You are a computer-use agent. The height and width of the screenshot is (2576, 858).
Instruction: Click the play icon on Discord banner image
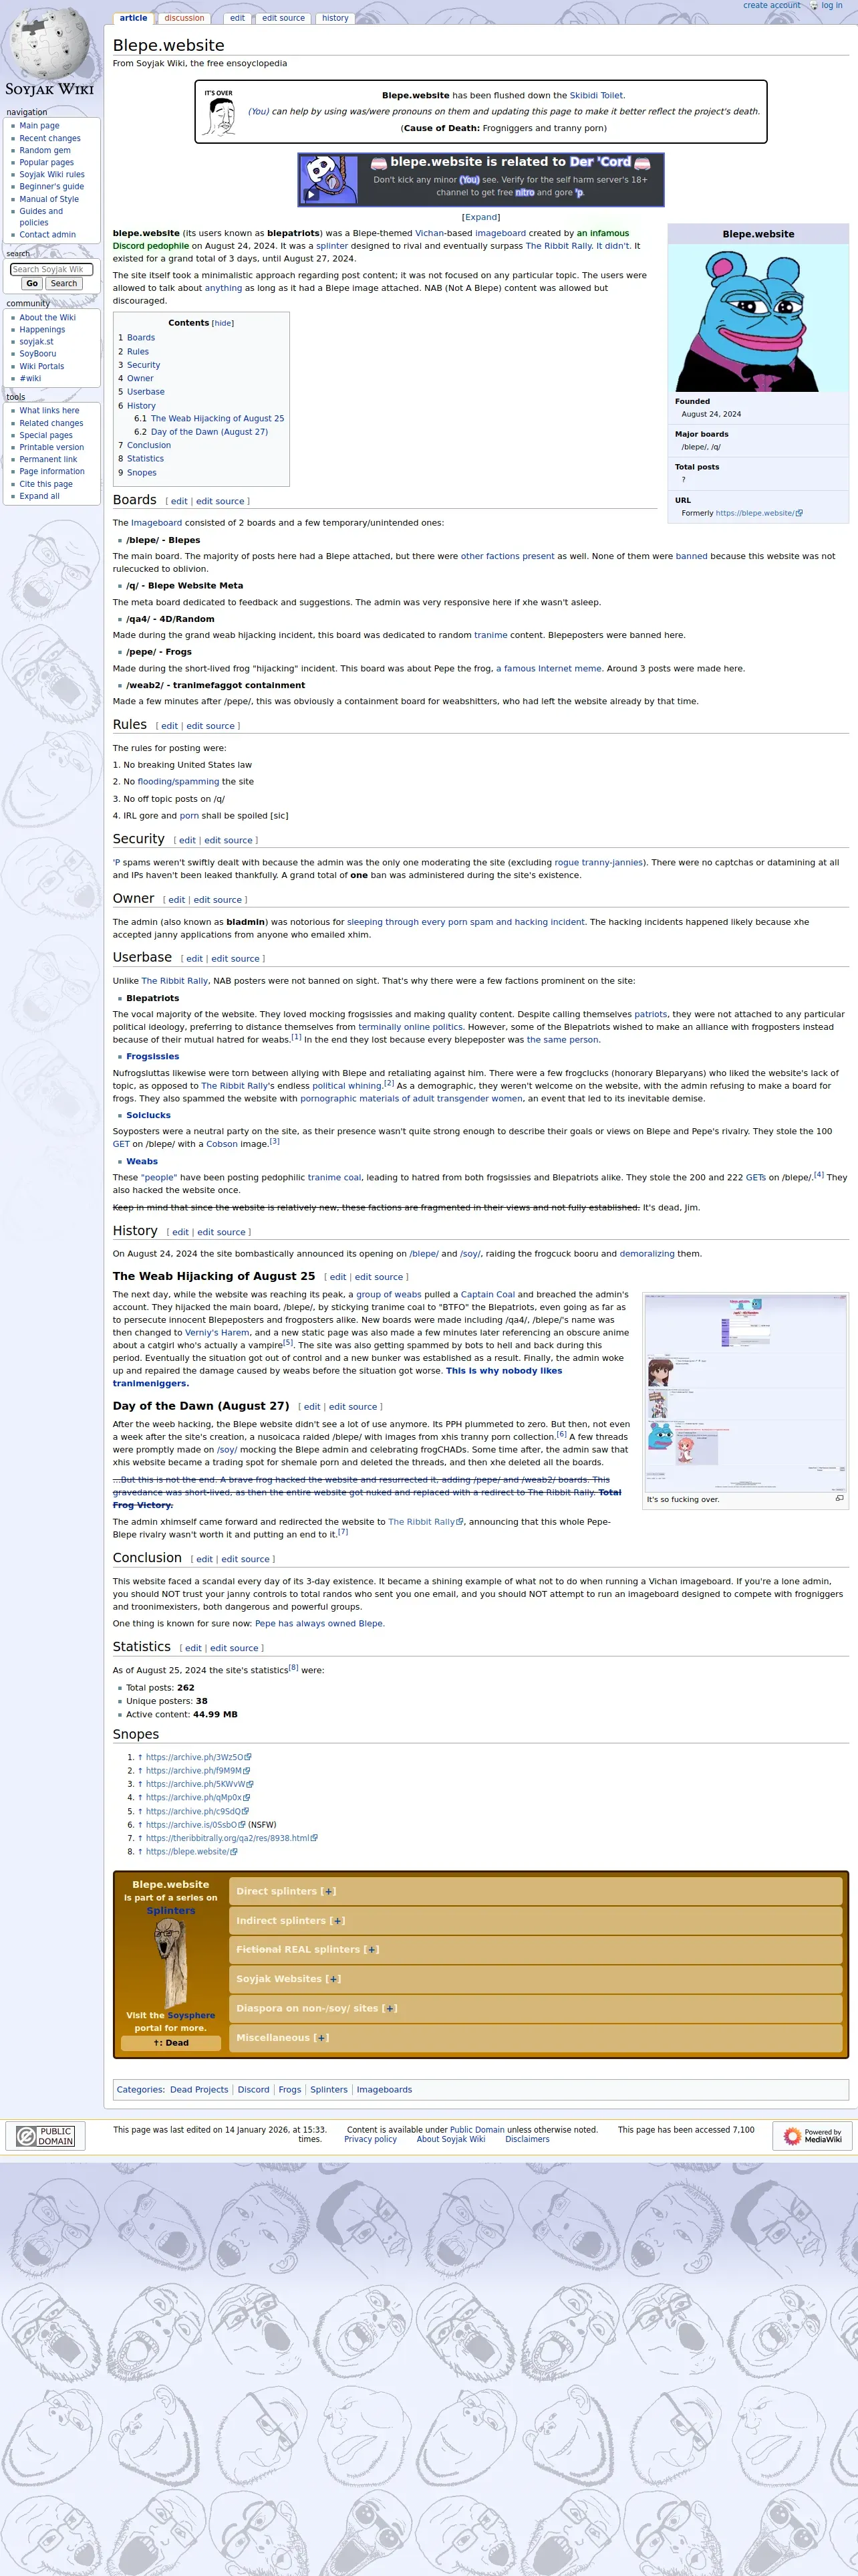[311, 195]
